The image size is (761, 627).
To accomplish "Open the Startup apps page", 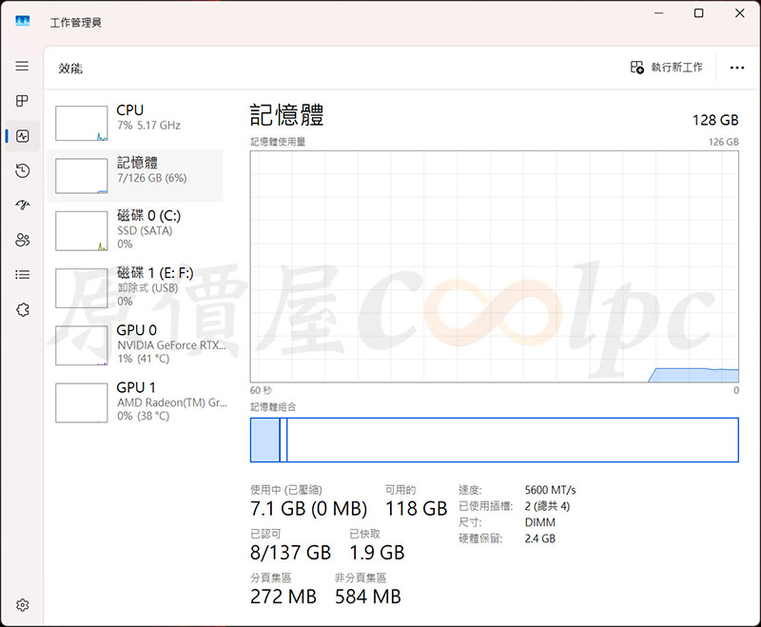I will (21, 205).
